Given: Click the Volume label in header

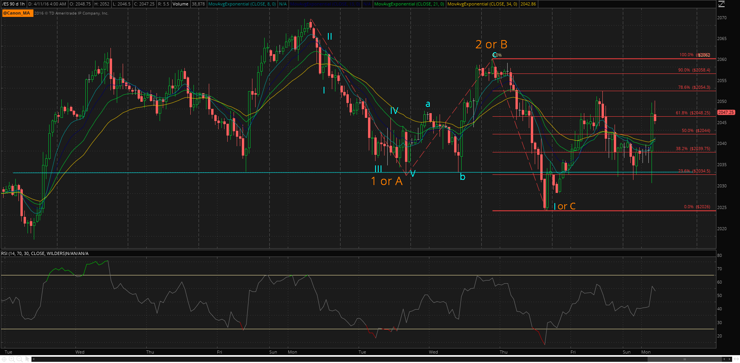Looking at the screenshot, I should 180,4.
